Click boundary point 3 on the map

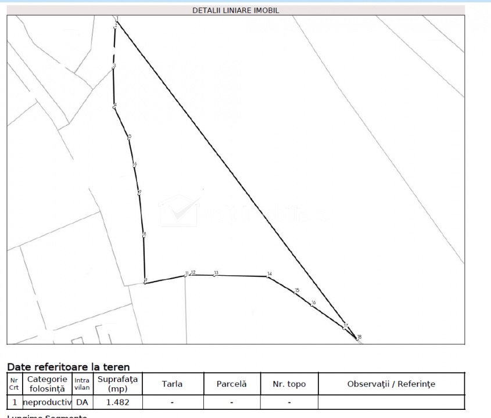click(113, 67)
